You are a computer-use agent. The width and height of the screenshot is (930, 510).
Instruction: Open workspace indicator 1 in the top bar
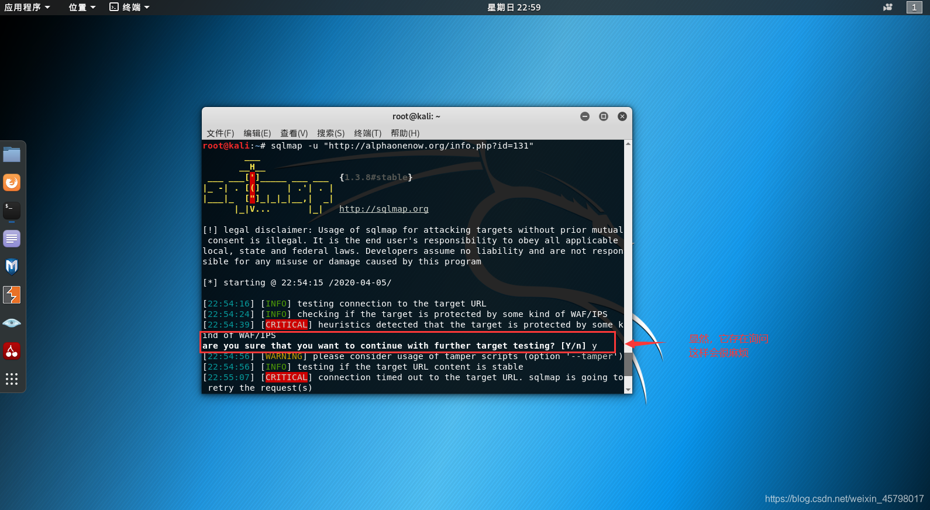pos(914,7)
